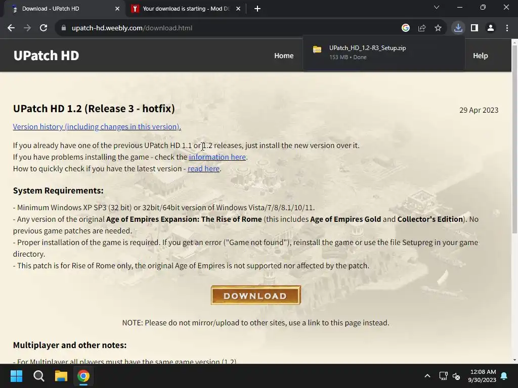Screen dimensions: 518x388
Task: Open a new browser tab
Action: coord(257,9)
